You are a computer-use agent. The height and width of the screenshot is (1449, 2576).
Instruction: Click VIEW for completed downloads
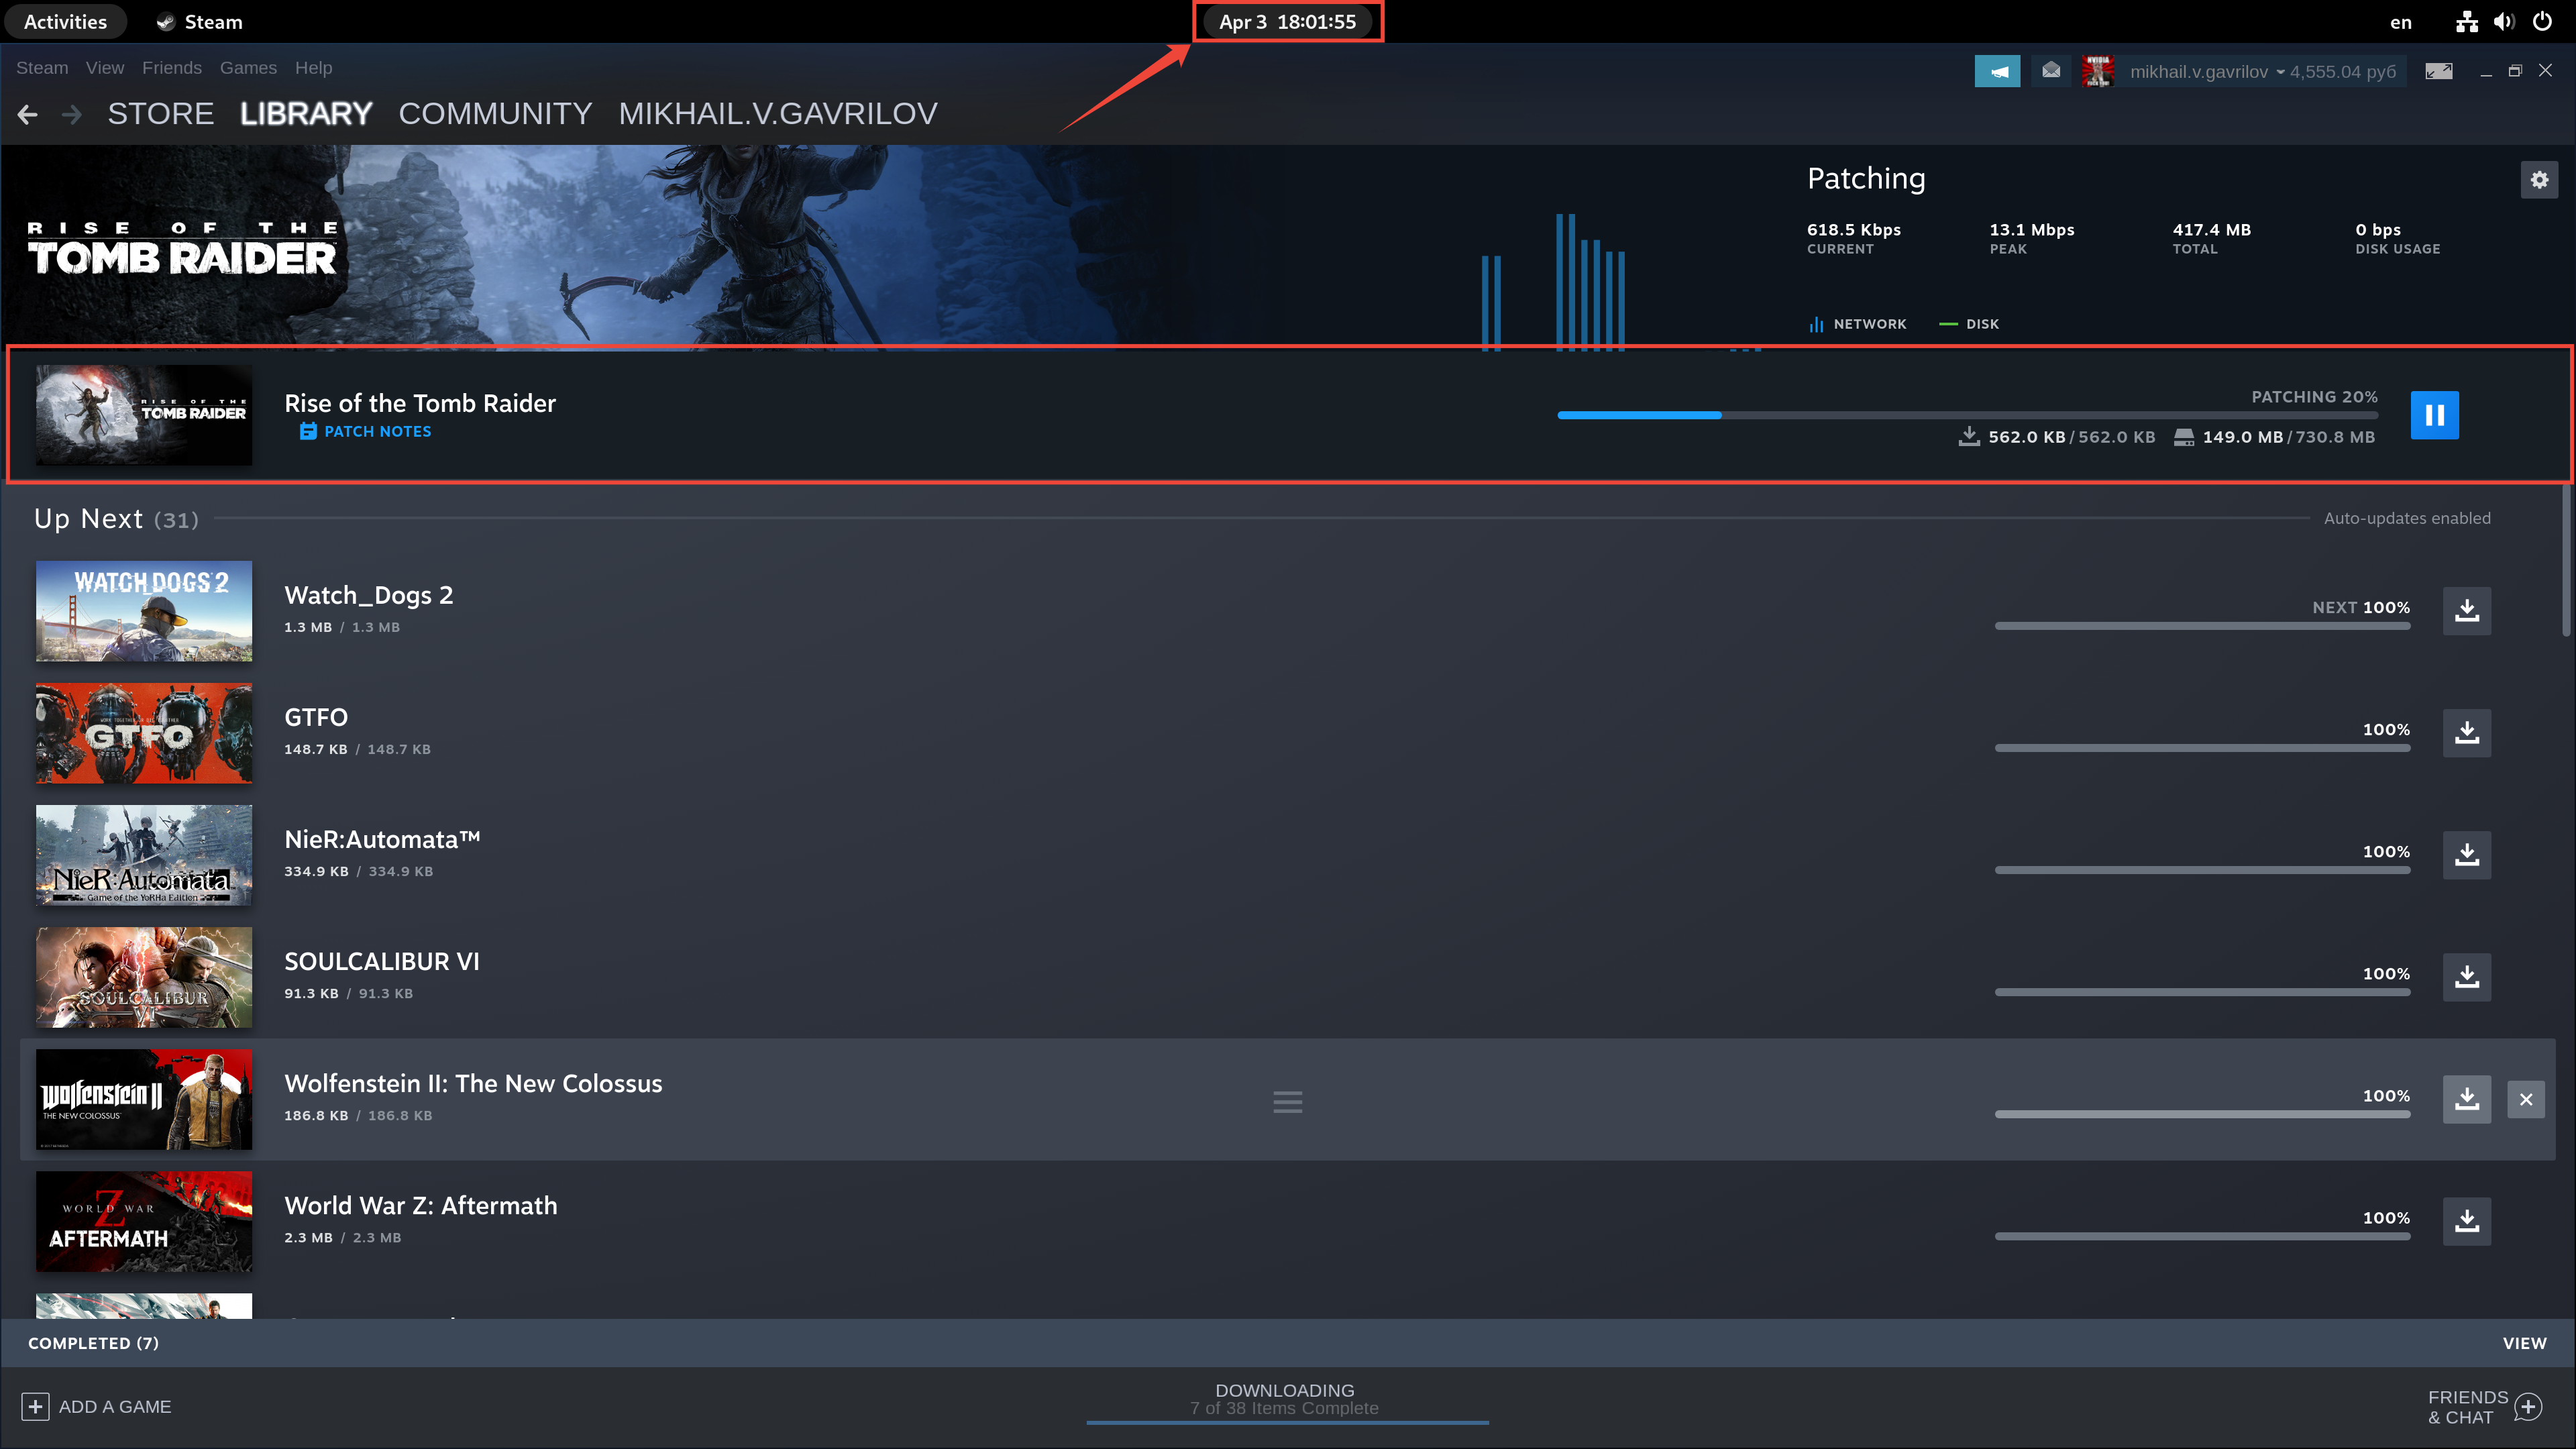pyautogui.click(x=2524, y=1343)
